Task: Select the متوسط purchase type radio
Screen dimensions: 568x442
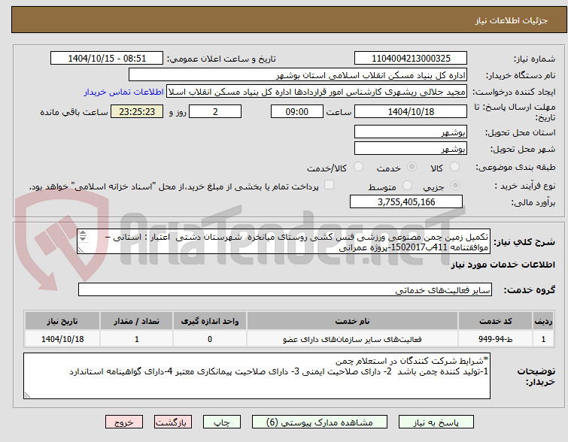Action: coord(408,186)
